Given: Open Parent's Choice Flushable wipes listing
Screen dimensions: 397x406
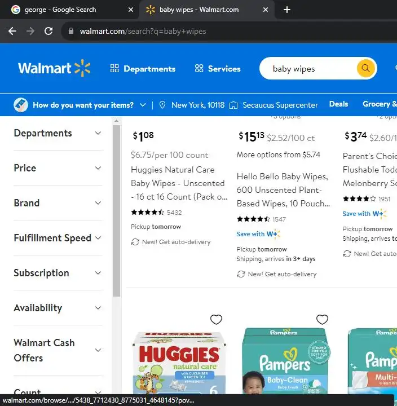Looking at the screenshot, I should 370,170.
